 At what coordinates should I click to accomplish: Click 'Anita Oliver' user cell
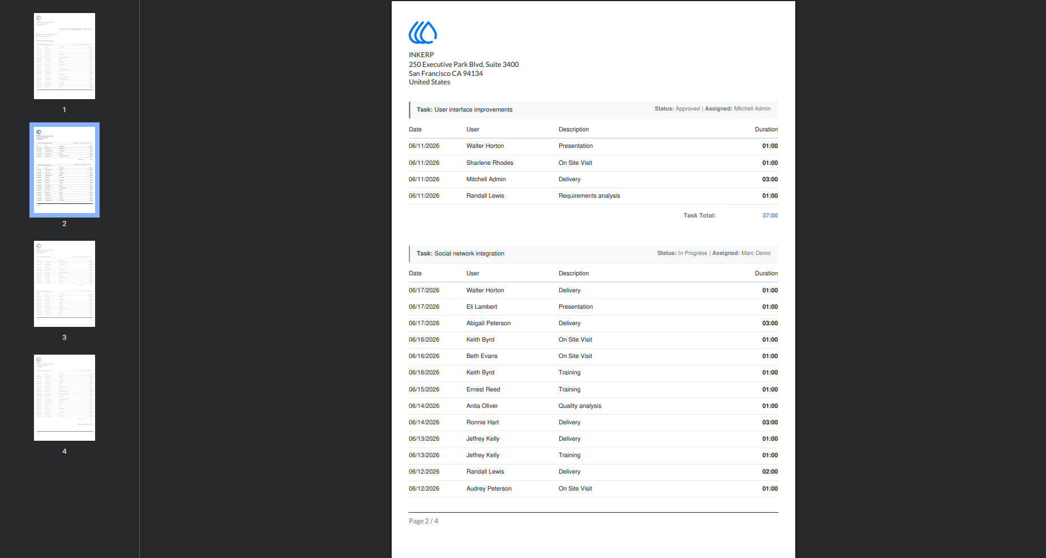coord(482,406)
